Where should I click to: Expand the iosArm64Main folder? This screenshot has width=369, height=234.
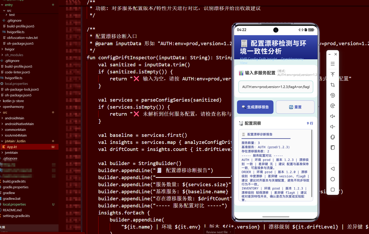point(2,135)
